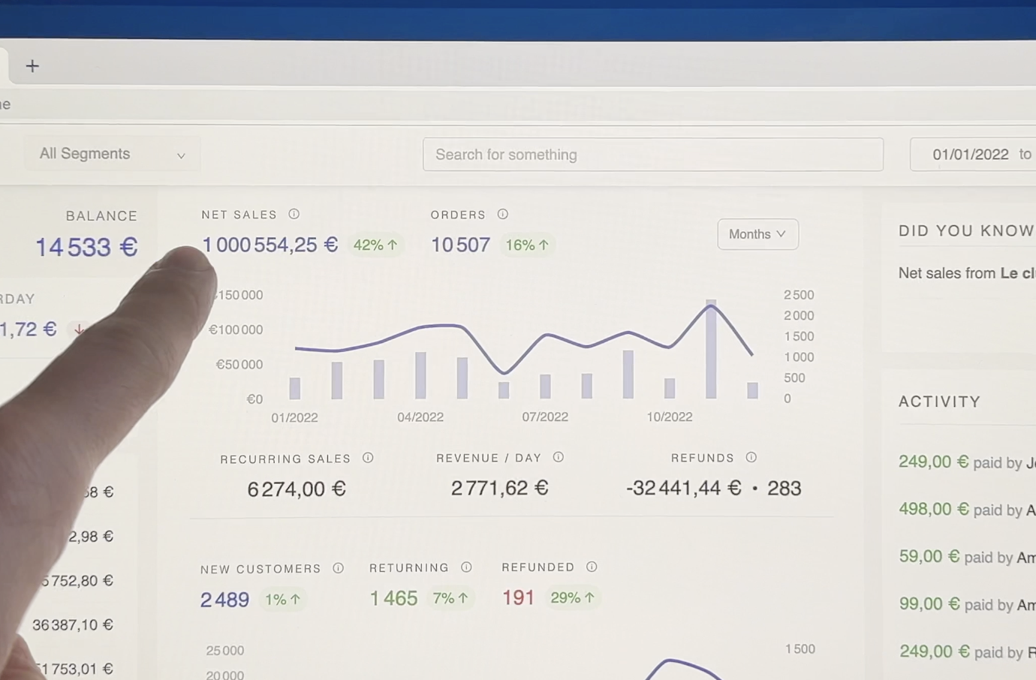The height and width of the screenshot is (680, 1036).
Task: Click the Net Sales 42% growth badge
Action: click(x=375, y=245)
